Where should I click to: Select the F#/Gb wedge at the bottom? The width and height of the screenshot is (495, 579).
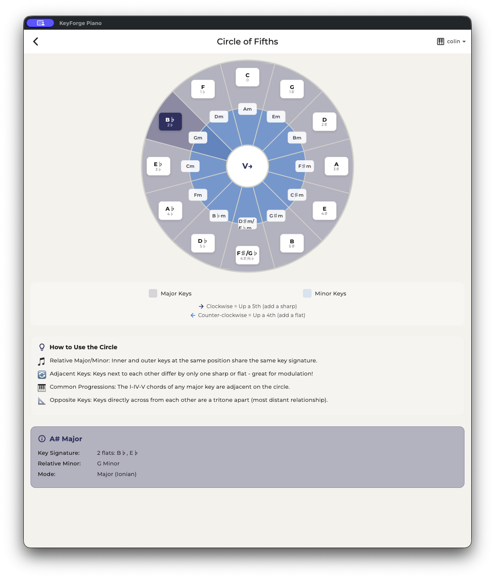247,255
